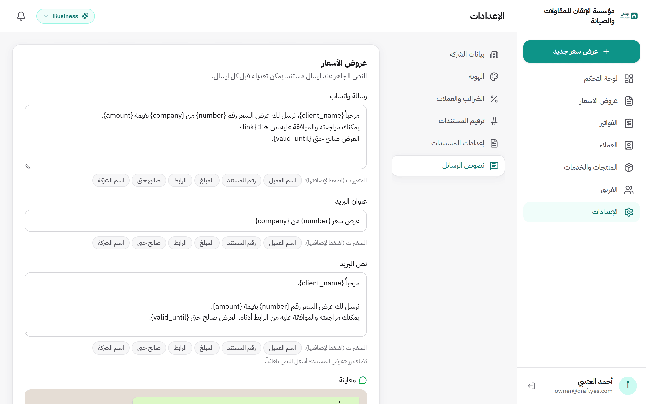Insert company name variable under email body
646x404 pixels.
pyautogui.click(x=111, y=348)
